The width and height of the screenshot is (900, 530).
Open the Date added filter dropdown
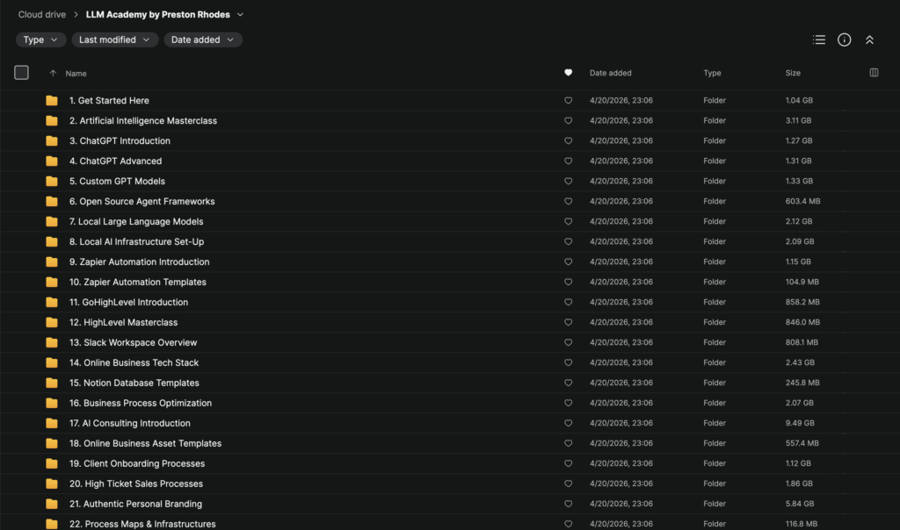point(203,39)
